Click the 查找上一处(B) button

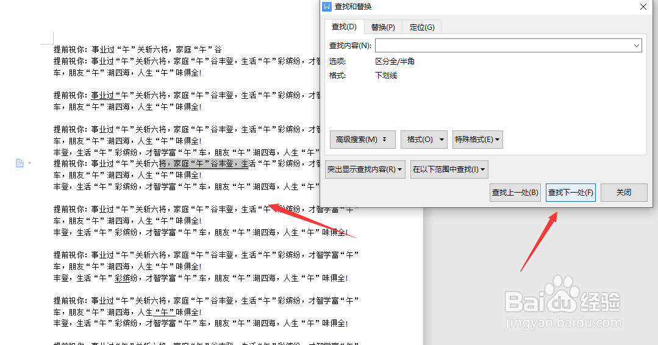515,193
